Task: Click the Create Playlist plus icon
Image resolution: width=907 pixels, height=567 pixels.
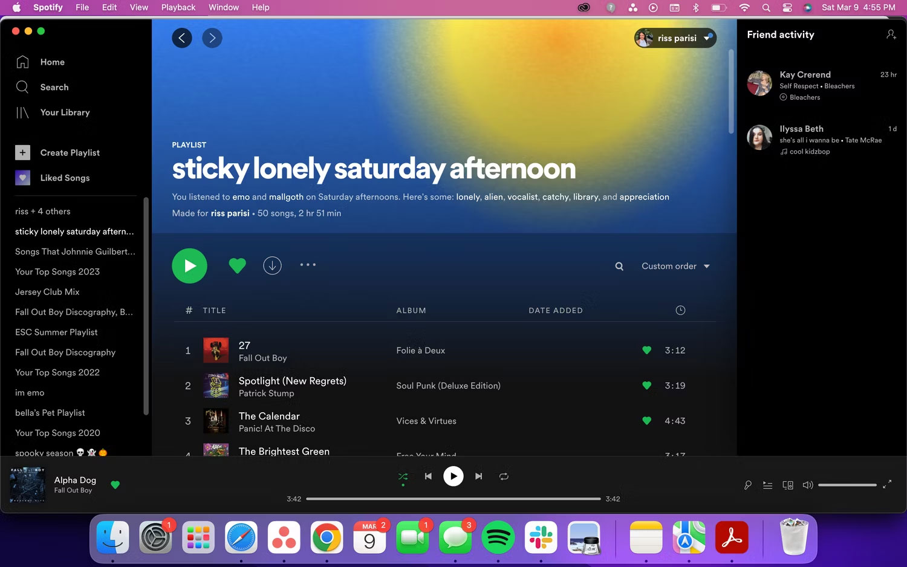Action: (x=22, y=152)
